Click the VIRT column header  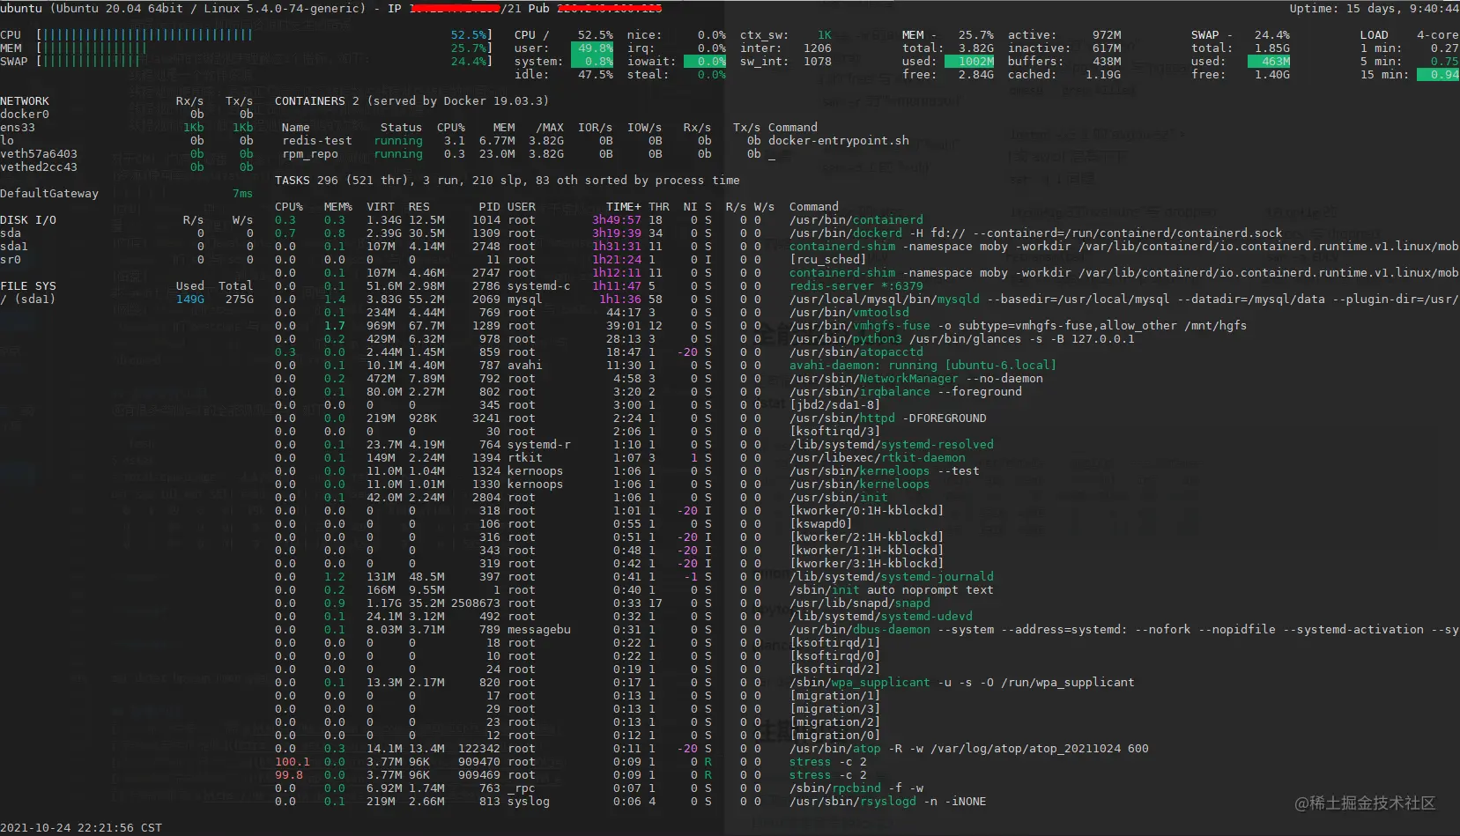click(x=380, y=207)
